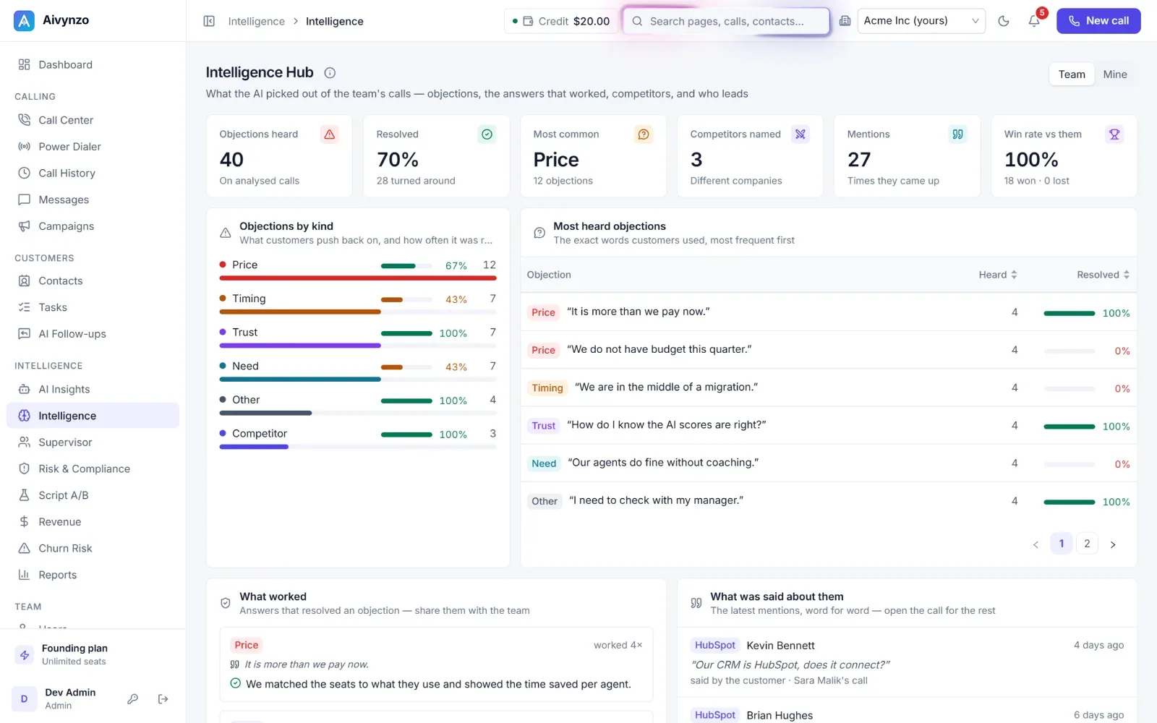Toggle dark mode moon icon

[x=1004, y=21]
